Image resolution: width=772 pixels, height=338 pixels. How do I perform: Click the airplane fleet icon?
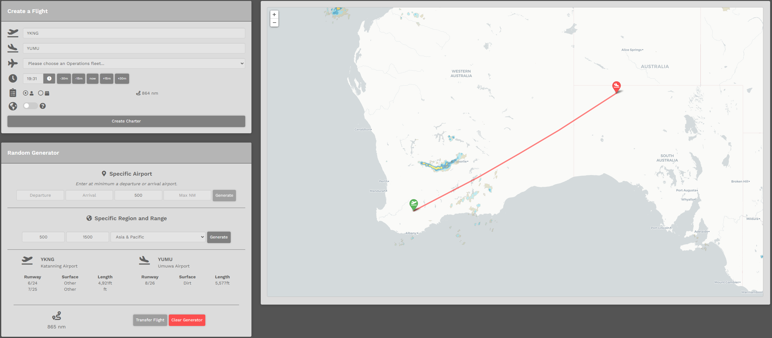pos(13,63)
